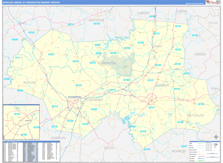Select ZIP code 42156

[132, 127]
